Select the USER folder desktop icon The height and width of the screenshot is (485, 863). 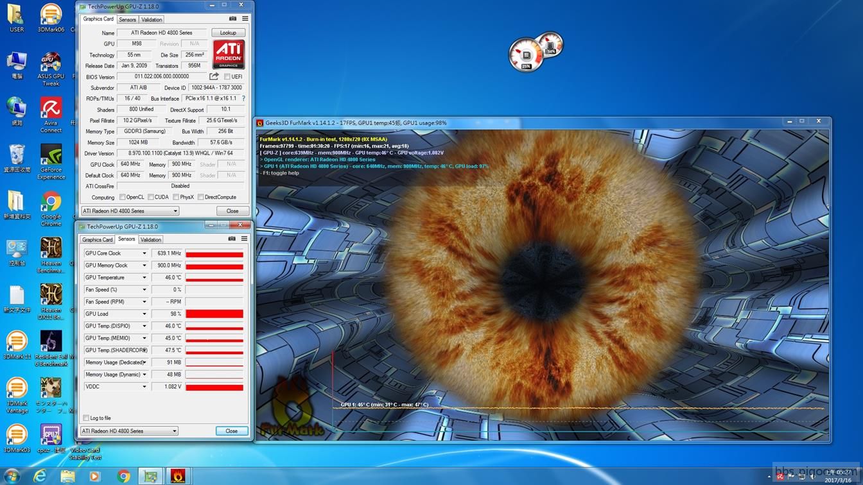tap(17, 18)
